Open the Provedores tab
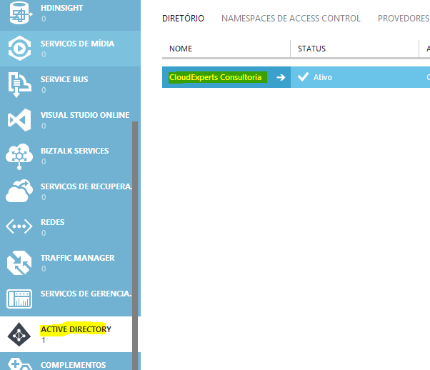This screenshot has width=430, height=370. (x=404, y=19)
